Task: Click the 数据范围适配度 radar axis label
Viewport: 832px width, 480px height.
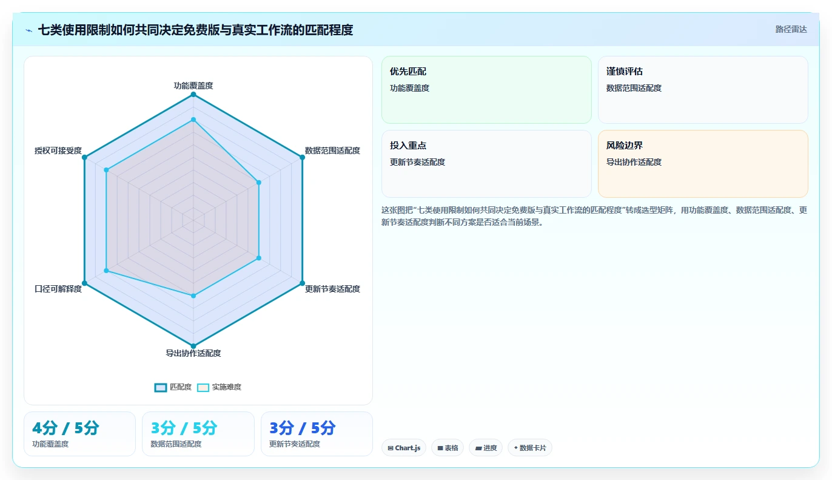Action: tap(332, 150)
